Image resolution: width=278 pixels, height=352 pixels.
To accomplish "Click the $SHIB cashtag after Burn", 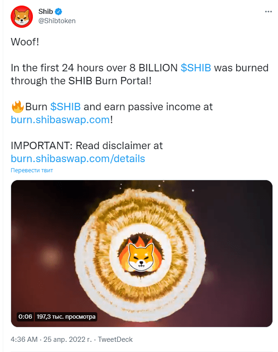I will pyautogui.click(x=65, y=107).
